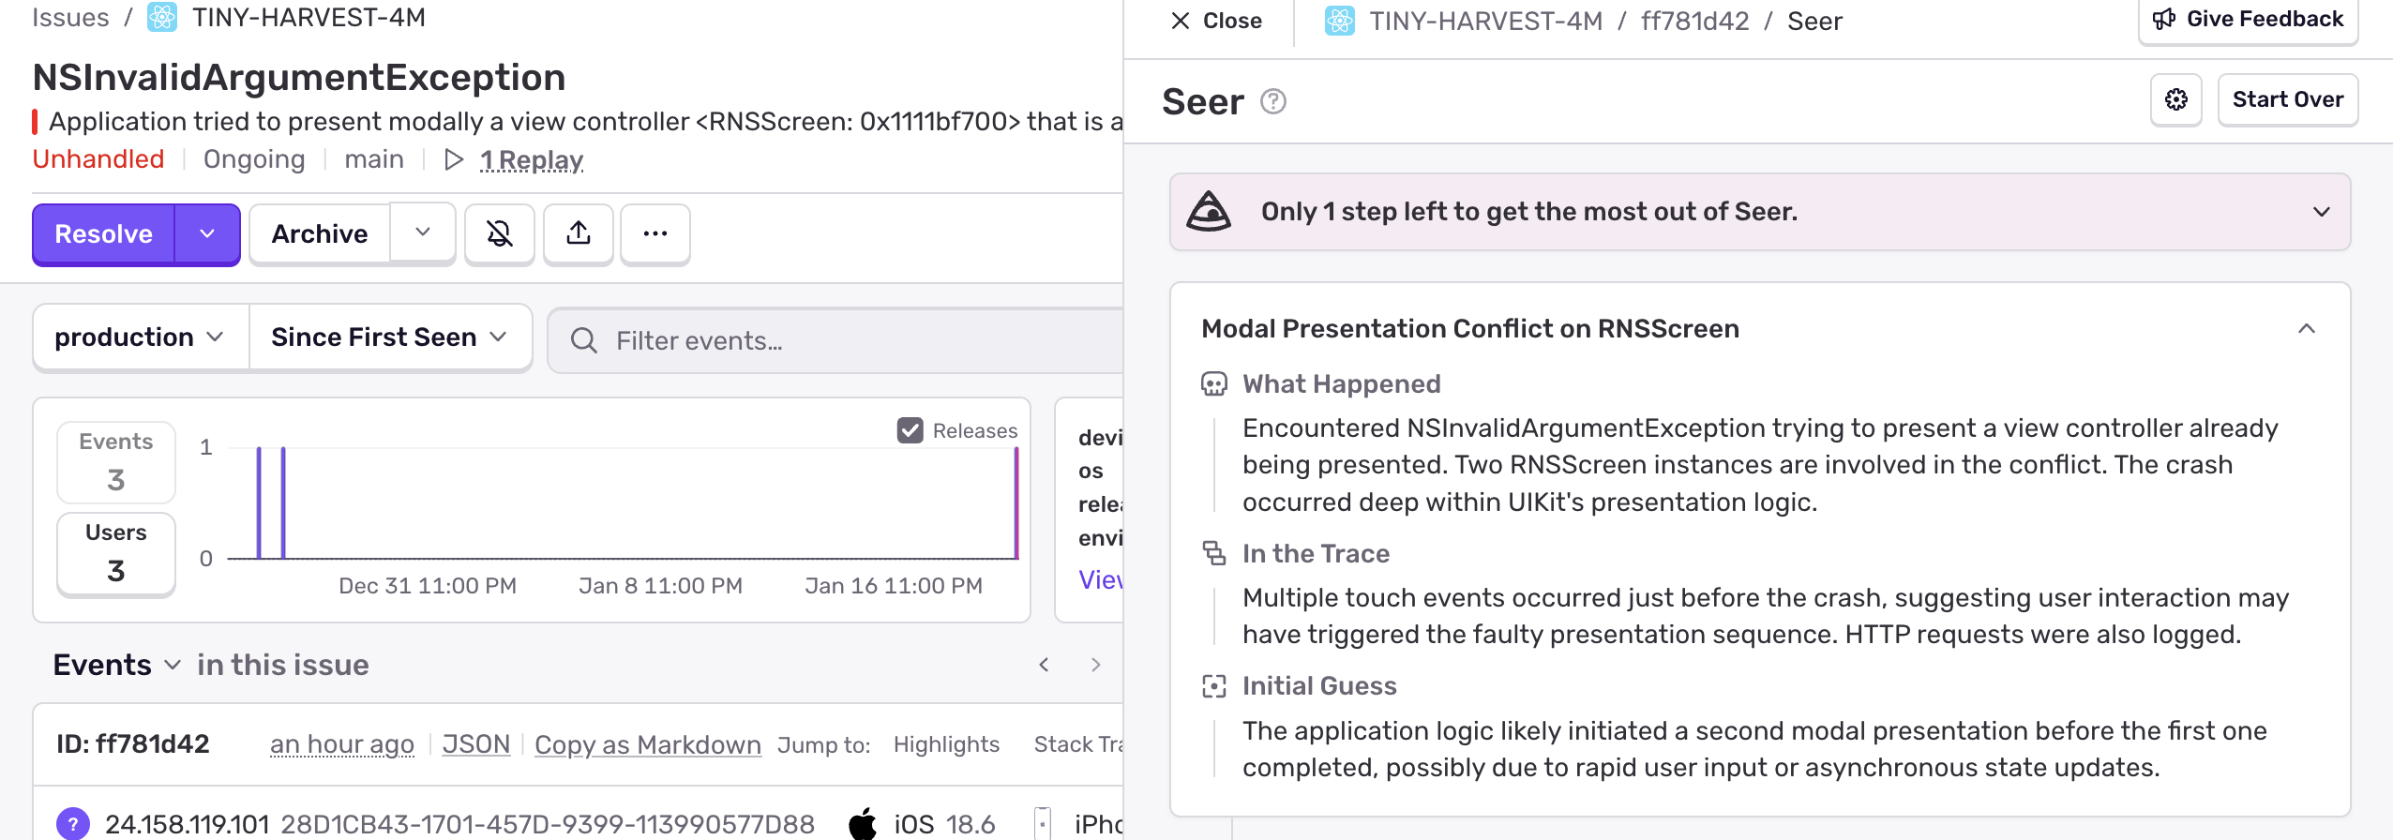This screenshot has height=840, width=2393.
Task: Open Seer settings gear icon
Action: (x=2176, y=99)
